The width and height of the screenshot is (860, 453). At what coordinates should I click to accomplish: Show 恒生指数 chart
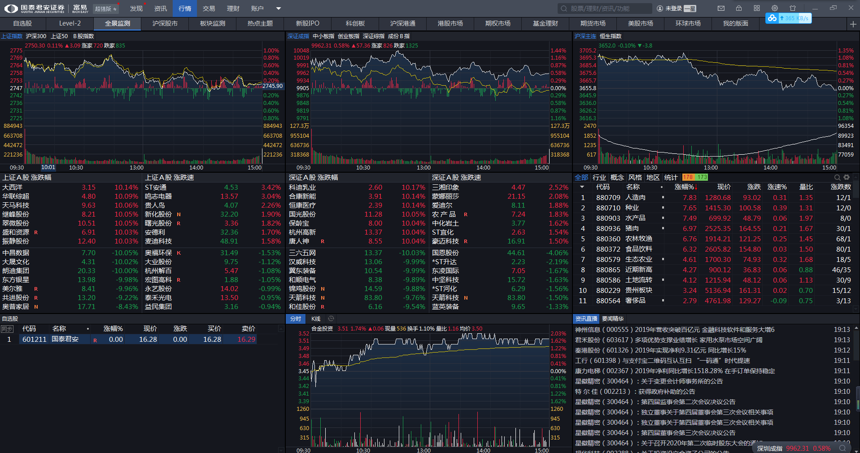pos(611,36)
